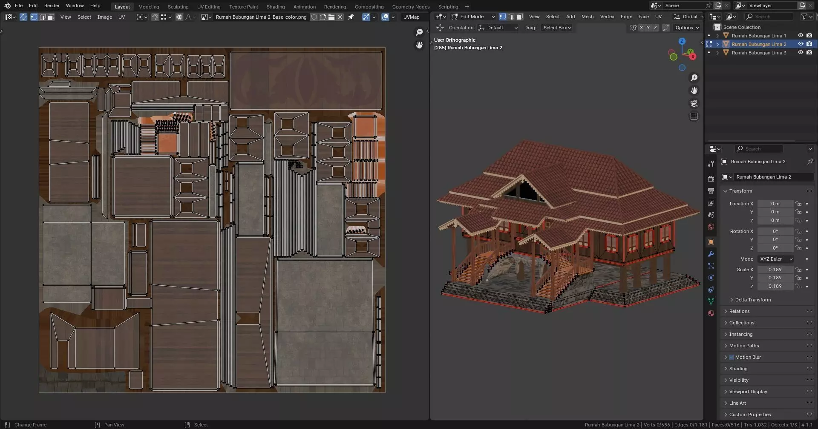The image size is (818, 429).
Task: Hide Rumah Bubungan Lima 2 in viewport
Action: 801,44
